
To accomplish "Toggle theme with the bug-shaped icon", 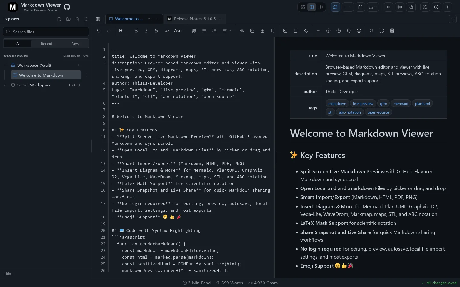I will 425,7.
